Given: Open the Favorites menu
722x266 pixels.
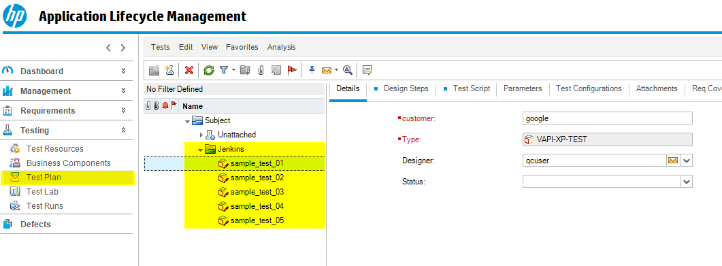Looking at the screenshot, I should [x=242, y=47].
